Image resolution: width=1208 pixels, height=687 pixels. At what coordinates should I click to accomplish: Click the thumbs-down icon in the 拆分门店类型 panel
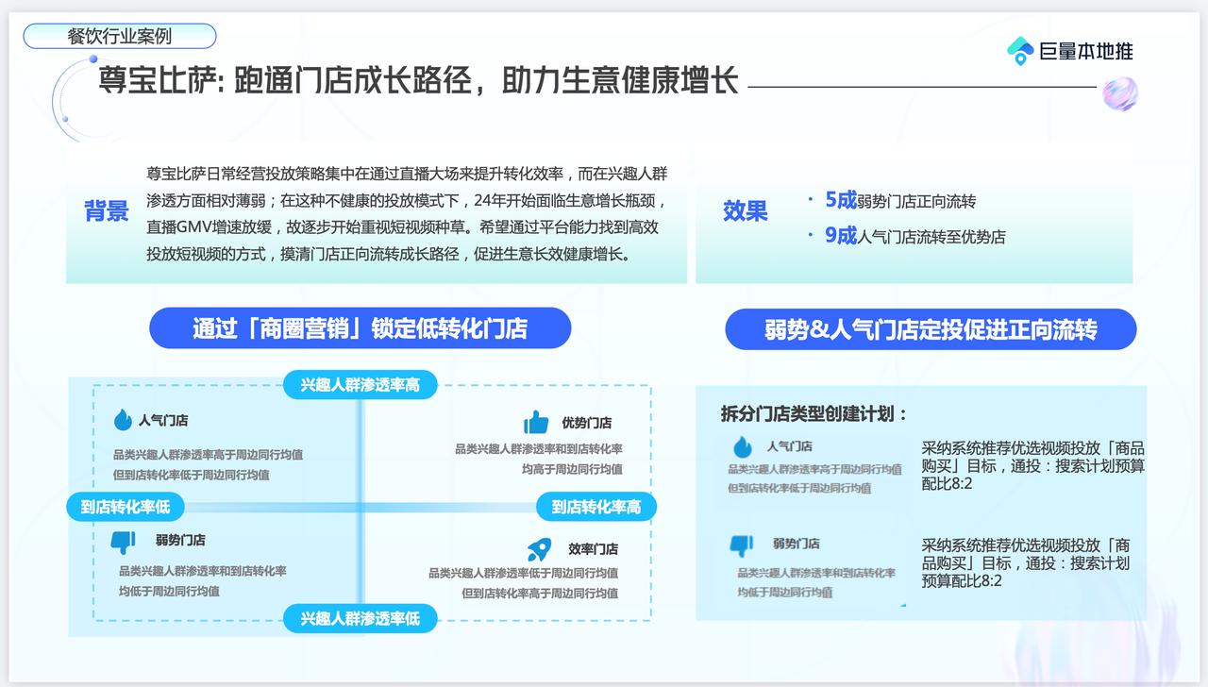[743, 545]
